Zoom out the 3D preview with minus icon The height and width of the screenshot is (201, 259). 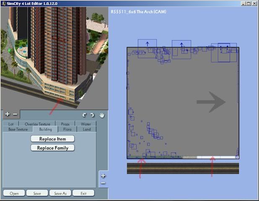point(15,114)
